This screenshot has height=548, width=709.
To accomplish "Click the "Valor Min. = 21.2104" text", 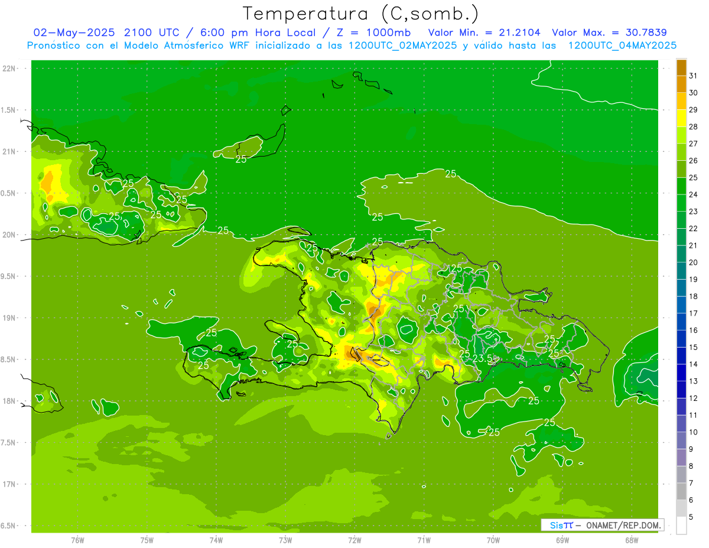I will [x=484, y=33].
